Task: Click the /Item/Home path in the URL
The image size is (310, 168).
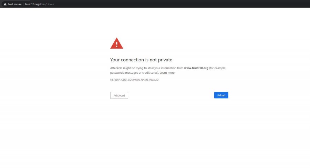Action: [x=48, y=4]
